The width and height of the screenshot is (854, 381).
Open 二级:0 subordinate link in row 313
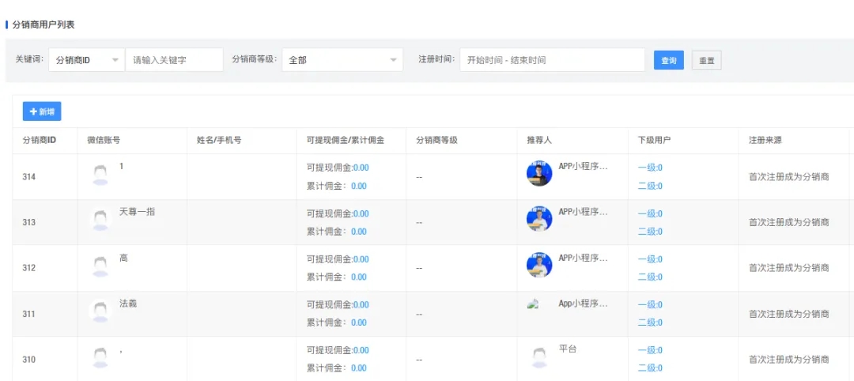point(650,232)
